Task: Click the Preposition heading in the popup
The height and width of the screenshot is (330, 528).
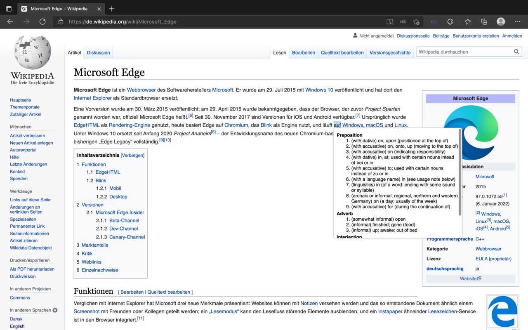Action: 349,135
